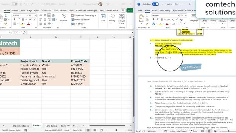The image size is (236, 133).
Task: Open the Cells group button
Action: pyautogui.click(x=103, y=19)
